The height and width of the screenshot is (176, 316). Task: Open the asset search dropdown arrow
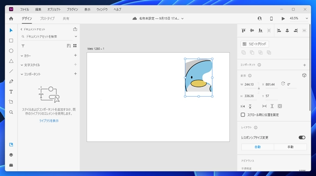(x=76, y=36)
